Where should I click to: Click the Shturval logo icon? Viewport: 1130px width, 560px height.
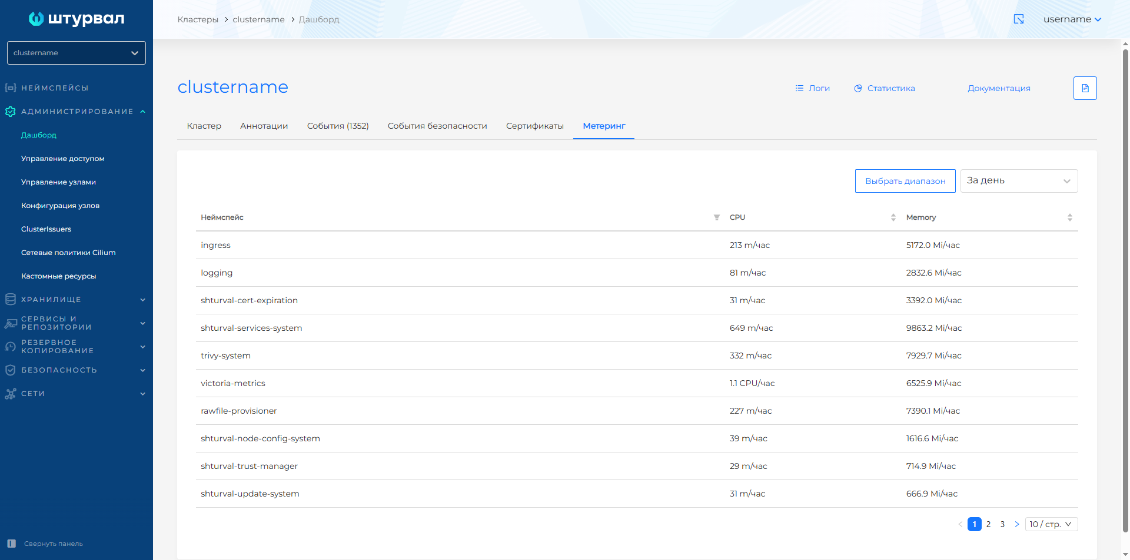pos(36,19)
